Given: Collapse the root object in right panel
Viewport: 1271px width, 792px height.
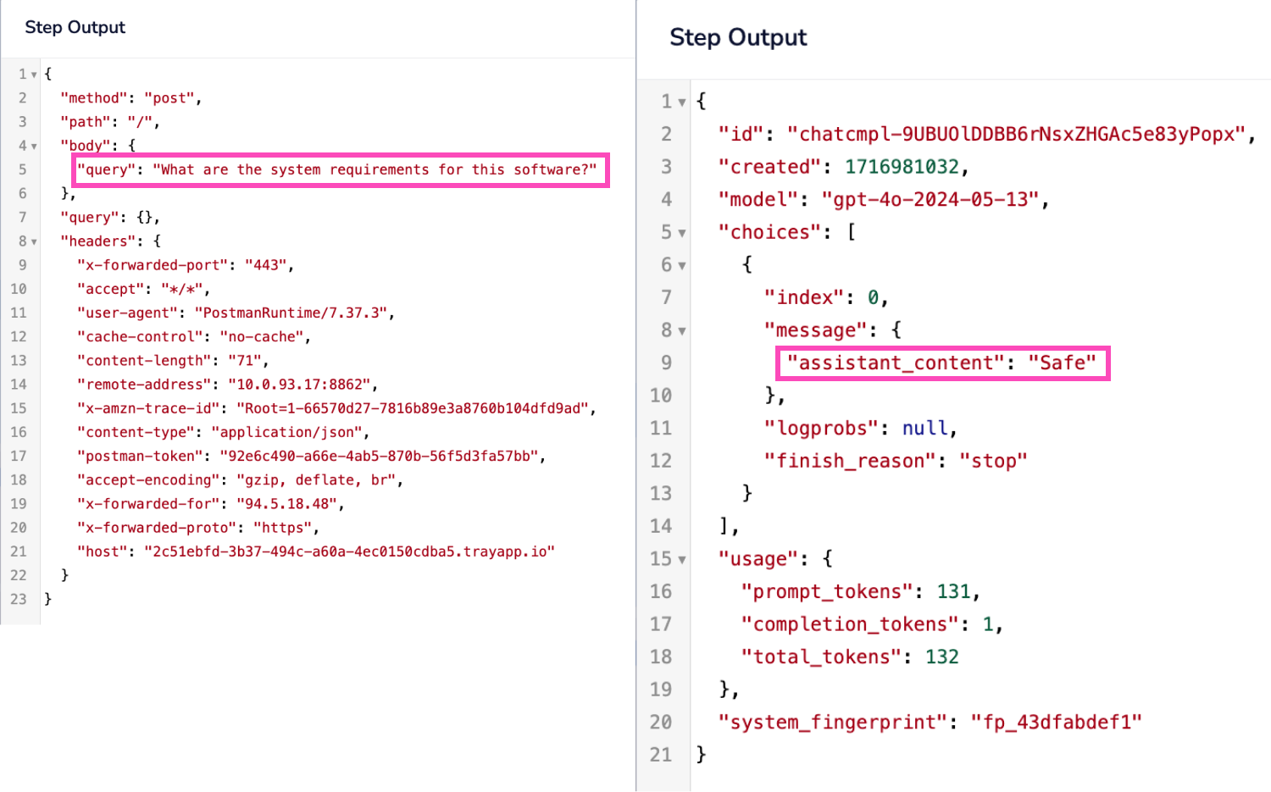Looking at the screenshot, I should 681,100.
